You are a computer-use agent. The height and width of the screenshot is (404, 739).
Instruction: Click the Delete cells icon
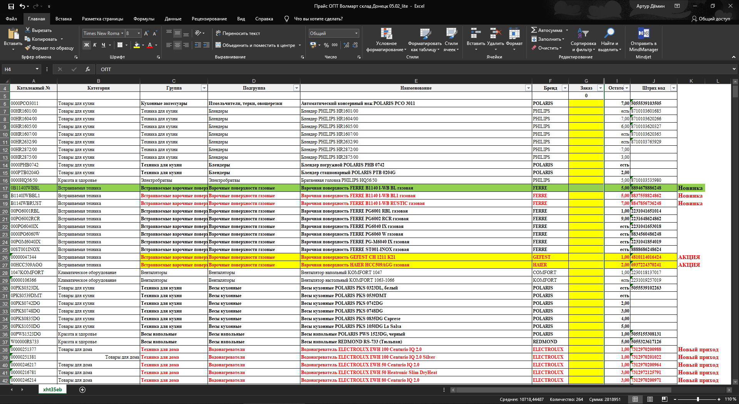coord(495,33)
